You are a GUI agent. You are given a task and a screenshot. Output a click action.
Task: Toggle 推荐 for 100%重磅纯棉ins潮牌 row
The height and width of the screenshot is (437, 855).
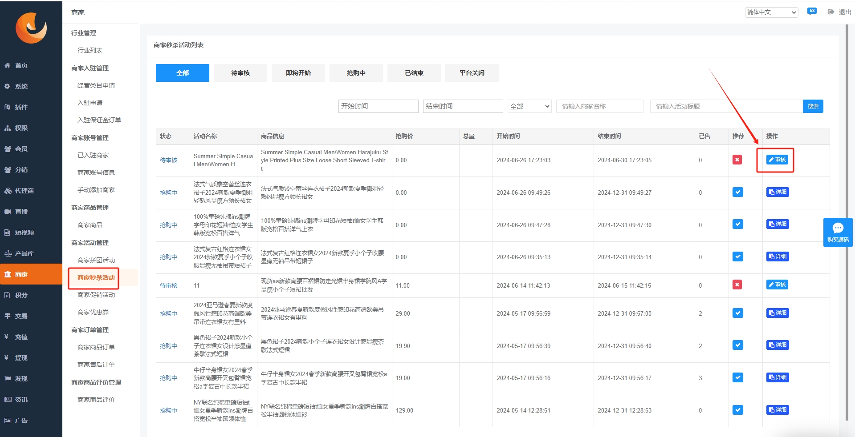[x=738, y=224]
